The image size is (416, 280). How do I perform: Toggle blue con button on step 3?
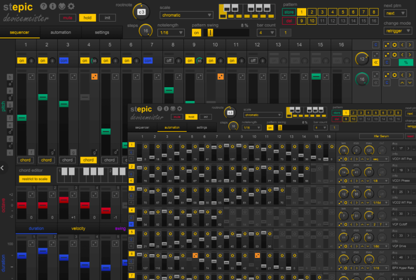pos(64,61)
